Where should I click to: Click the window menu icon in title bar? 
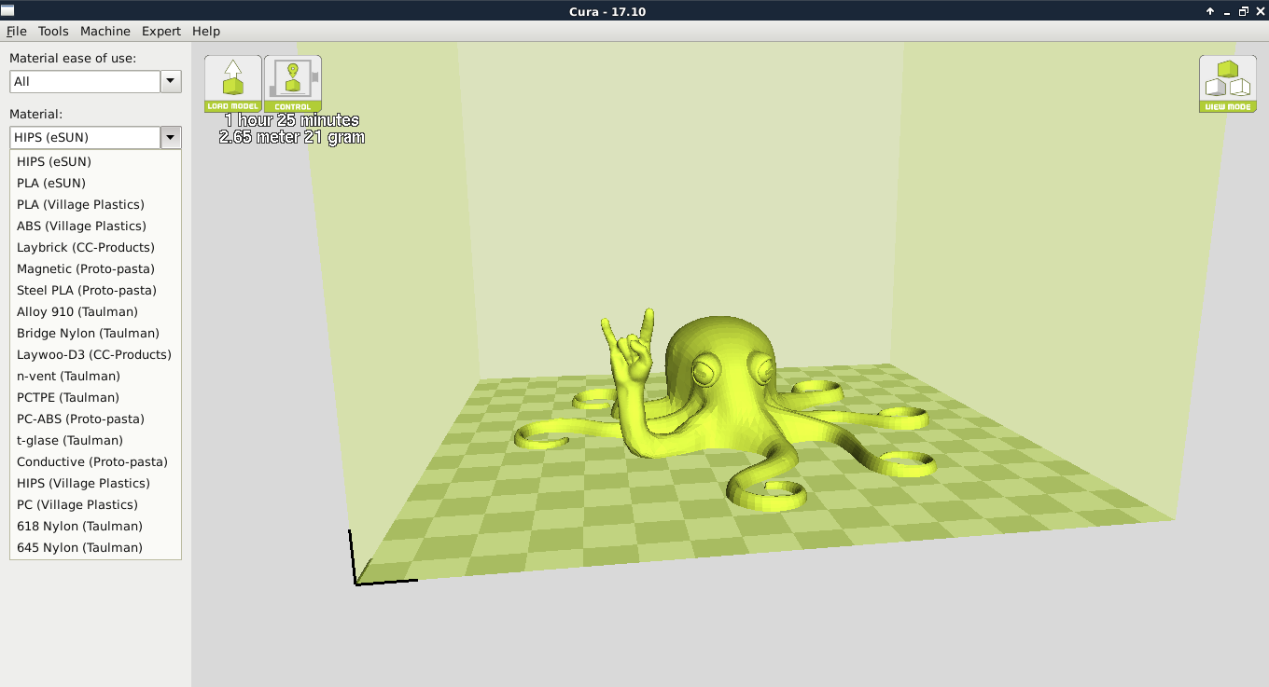point(7,11)
